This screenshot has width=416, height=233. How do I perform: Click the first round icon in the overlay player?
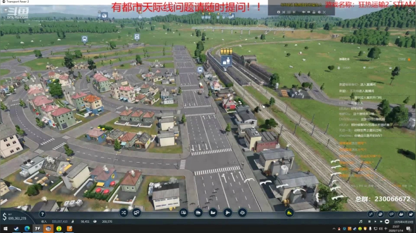pos(278,12)
